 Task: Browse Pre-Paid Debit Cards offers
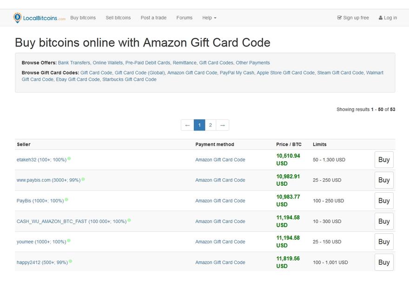(x=148, y=63)
